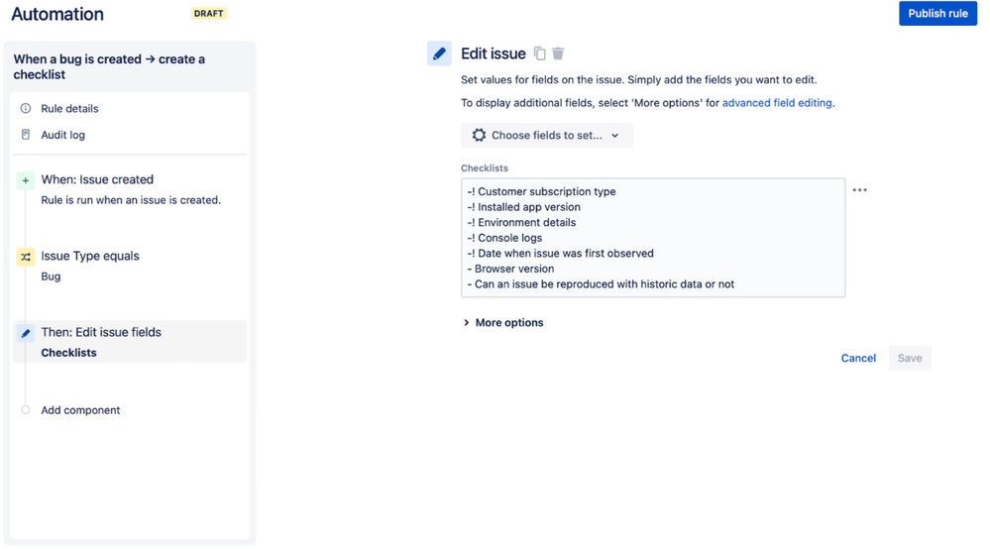This screenshot has height=549, width=990.
Task: Delete the Edit issue component via trash icon
Action: (x=558, y=54)
